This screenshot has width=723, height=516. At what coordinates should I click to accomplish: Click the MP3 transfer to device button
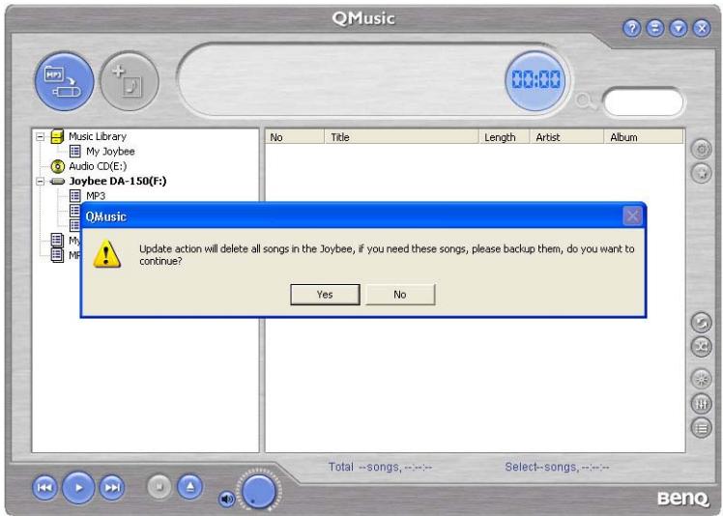64,81
